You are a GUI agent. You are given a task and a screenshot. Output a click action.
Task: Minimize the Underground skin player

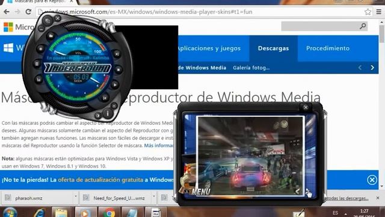click(x=42, y=28)
